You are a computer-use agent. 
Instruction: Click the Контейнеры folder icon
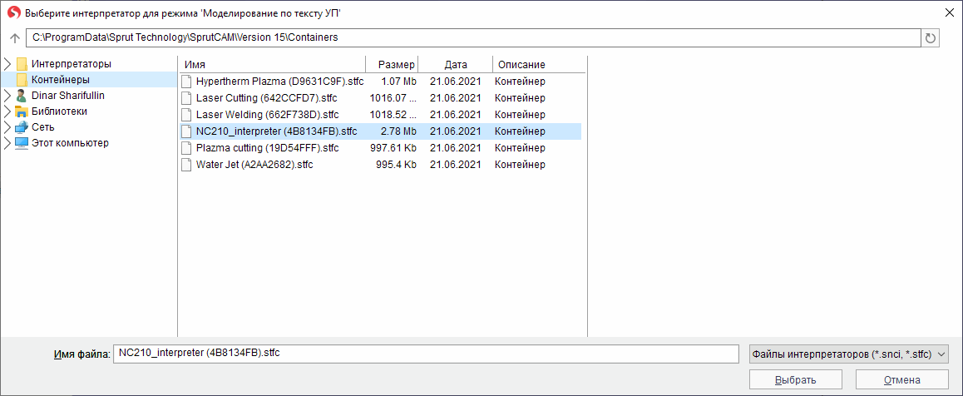[22, 80]
